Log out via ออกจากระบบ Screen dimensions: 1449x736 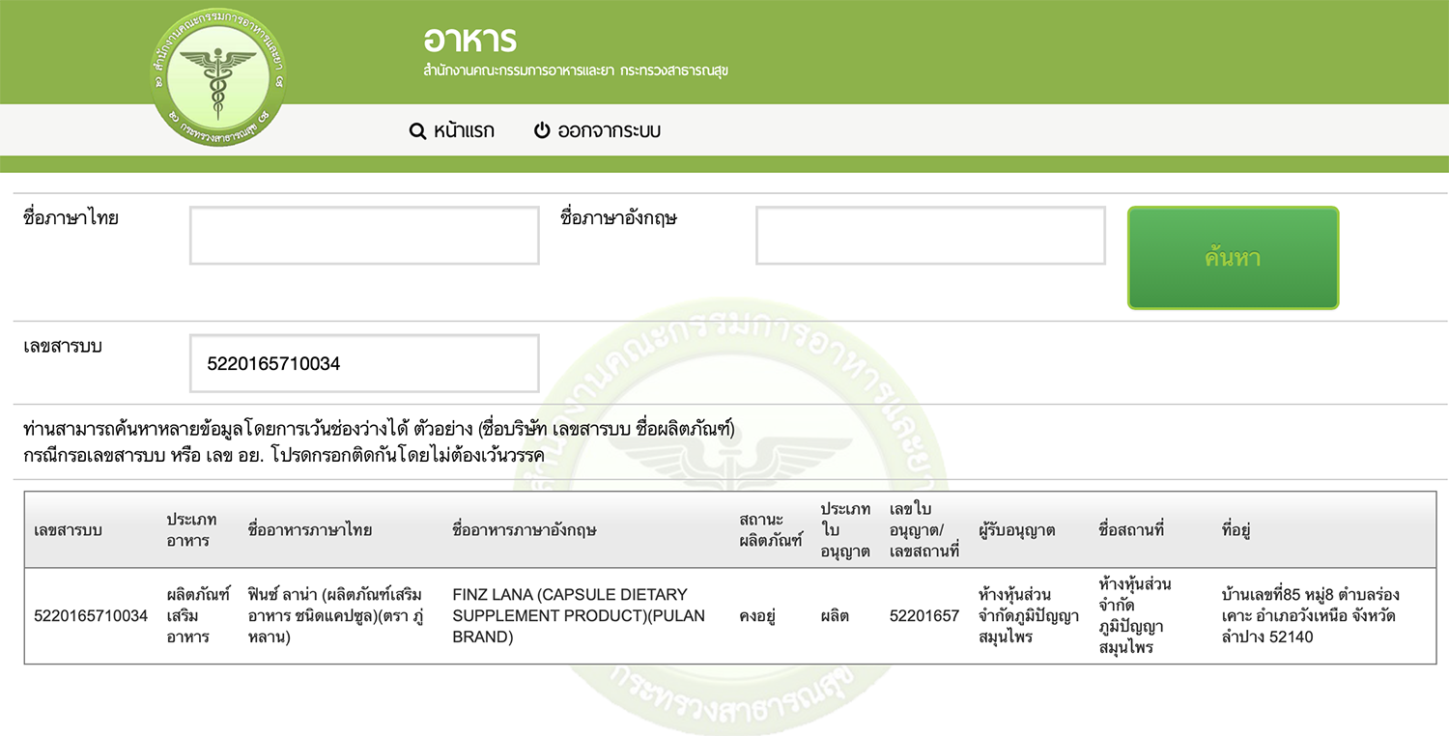click(609, 130)
